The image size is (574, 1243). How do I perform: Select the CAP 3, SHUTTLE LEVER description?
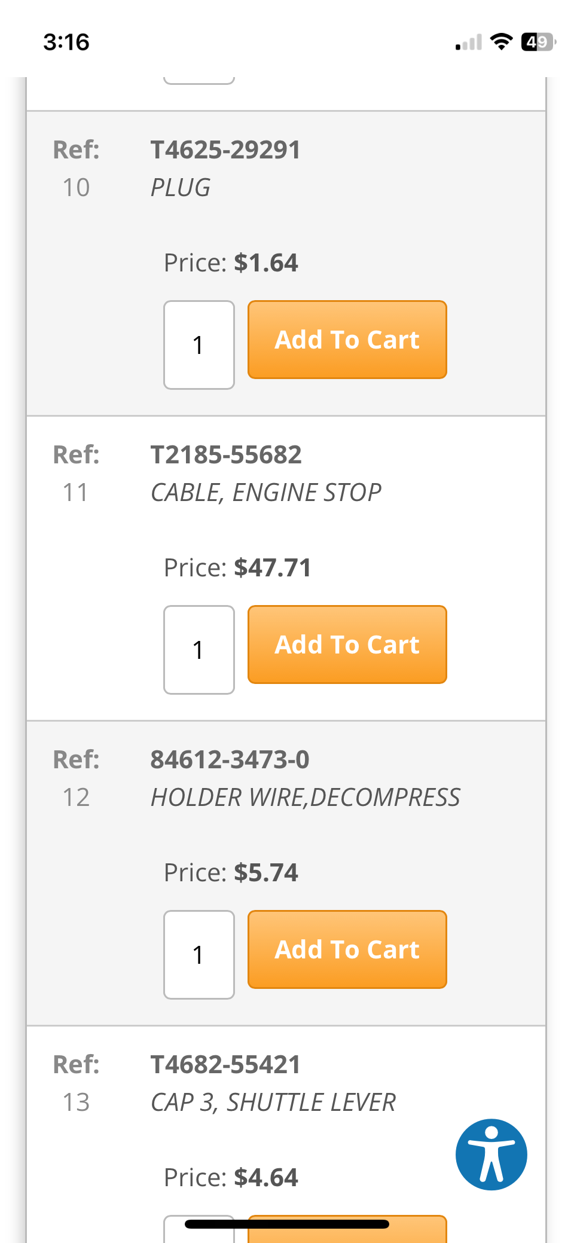click(x=273, y=1102)
